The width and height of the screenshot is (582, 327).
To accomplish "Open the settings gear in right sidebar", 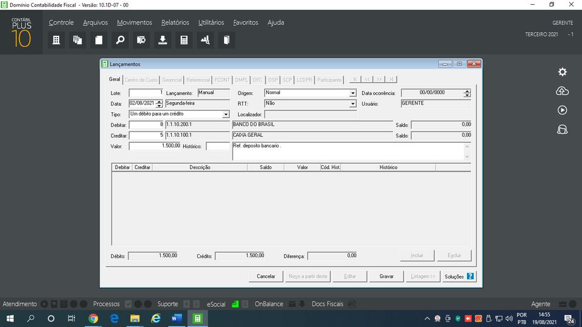I will tap(563, 72).
